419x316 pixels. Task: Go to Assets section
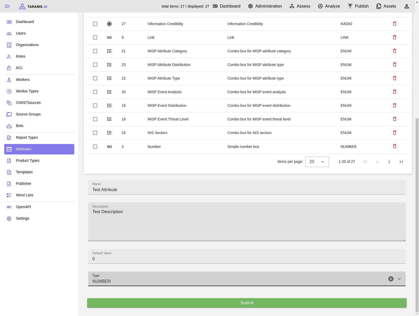[386, 6]
